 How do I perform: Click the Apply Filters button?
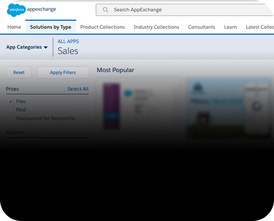tap(63, 73)
